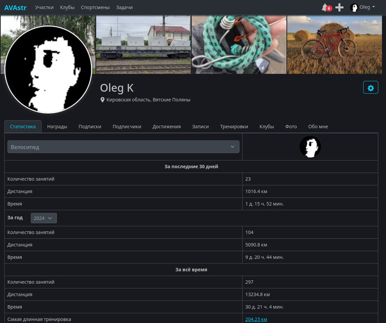Open the Обо мне tab
386x323 pixels.
point(318,126)
